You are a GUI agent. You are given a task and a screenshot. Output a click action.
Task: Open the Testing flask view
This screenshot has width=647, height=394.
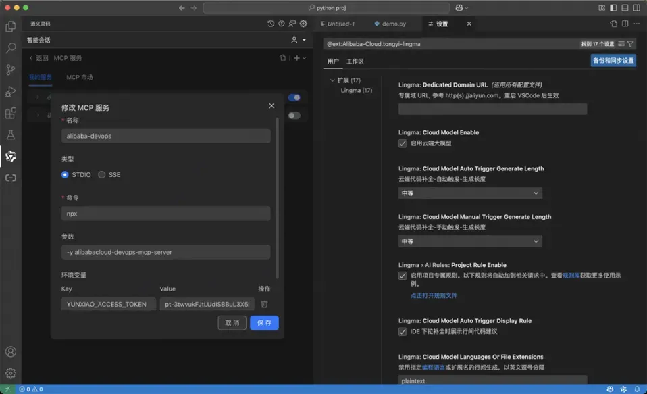click(x=11, y=134)
